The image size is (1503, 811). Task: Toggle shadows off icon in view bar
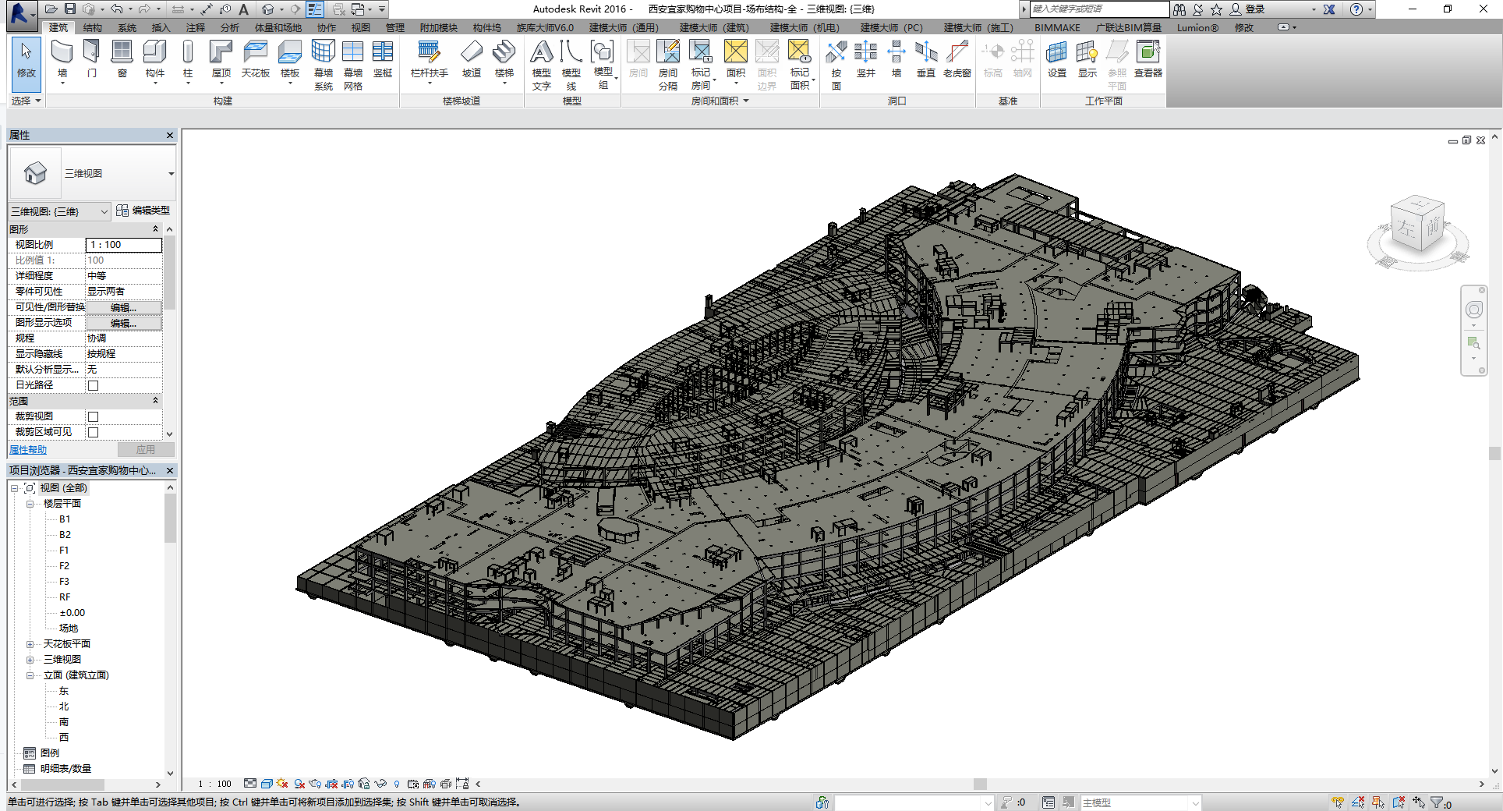(x=299, y=784)
